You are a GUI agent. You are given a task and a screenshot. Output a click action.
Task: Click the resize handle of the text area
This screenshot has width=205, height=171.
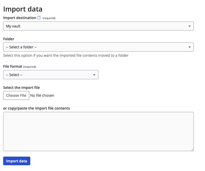192,150
